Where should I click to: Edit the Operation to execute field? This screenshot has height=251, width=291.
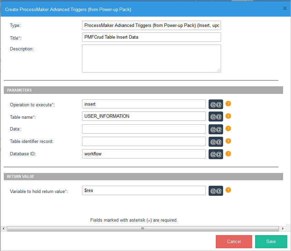(144, 104)
